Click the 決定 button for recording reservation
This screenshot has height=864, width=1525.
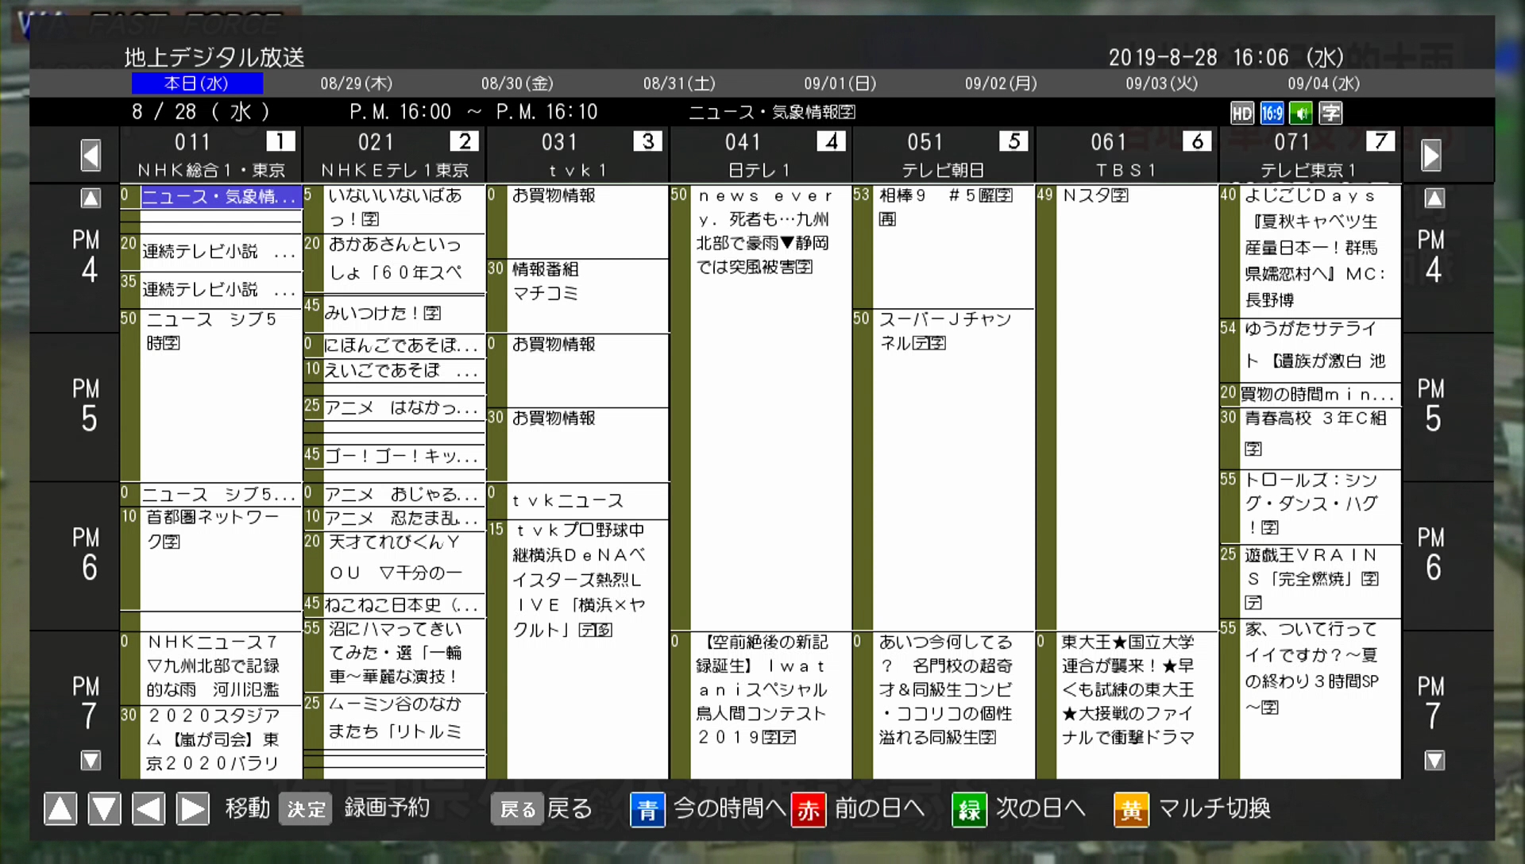tap(306, 808)
